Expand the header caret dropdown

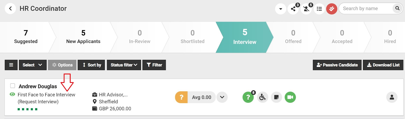click(280, 9)
